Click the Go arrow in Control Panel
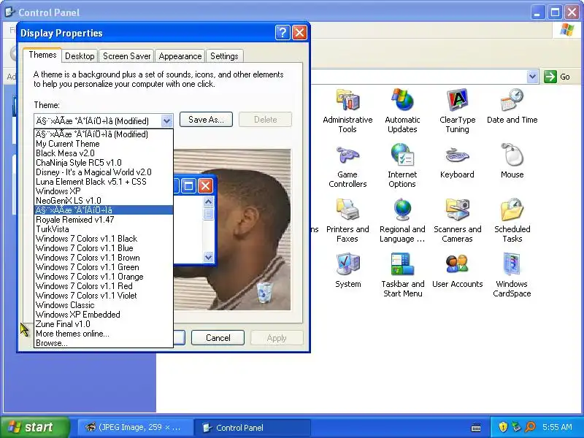The width and height of the screenshot is (584, 438). click(x=550, y=77)
